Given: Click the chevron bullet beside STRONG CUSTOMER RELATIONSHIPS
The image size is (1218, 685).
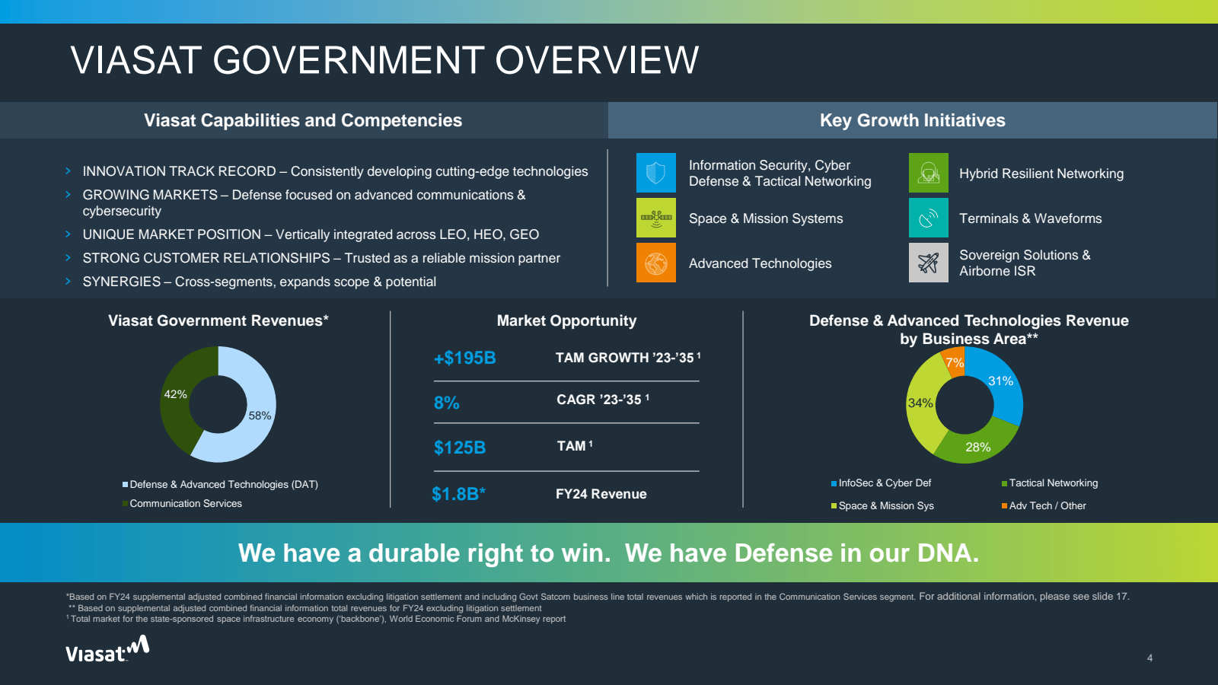Looking at the screenshot, I should [68, 258].
